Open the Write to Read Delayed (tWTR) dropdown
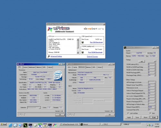The width and height of the screenshot is (161, 128). (x=155, y=93)
